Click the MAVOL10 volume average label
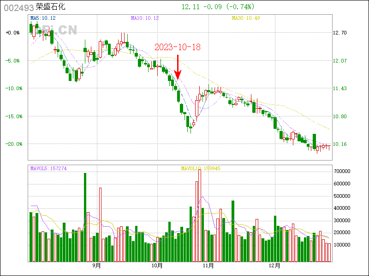Viewport: 369px width, 276px height. click(x=201, y=168)
